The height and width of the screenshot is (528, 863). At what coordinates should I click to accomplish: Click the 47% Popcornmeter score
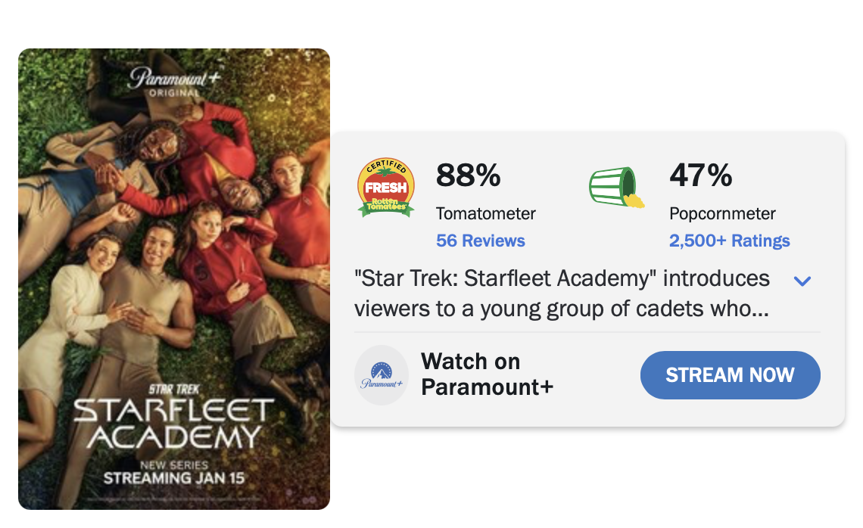(701, 175)
